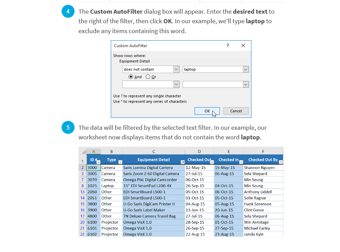Image resolution: width=340 pixels, height=252 pixels.
Task: Select column E header
Action: [229, 152]
